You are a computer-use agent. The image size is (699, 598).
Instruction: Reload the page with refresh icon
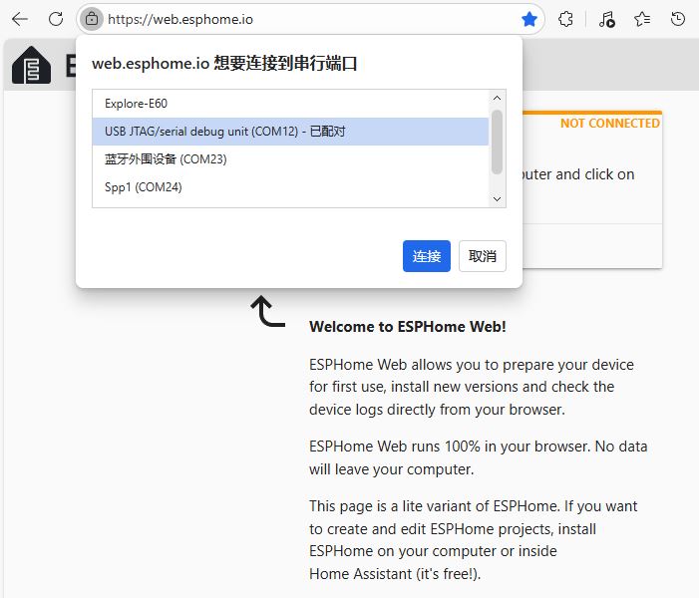[56, 19]
